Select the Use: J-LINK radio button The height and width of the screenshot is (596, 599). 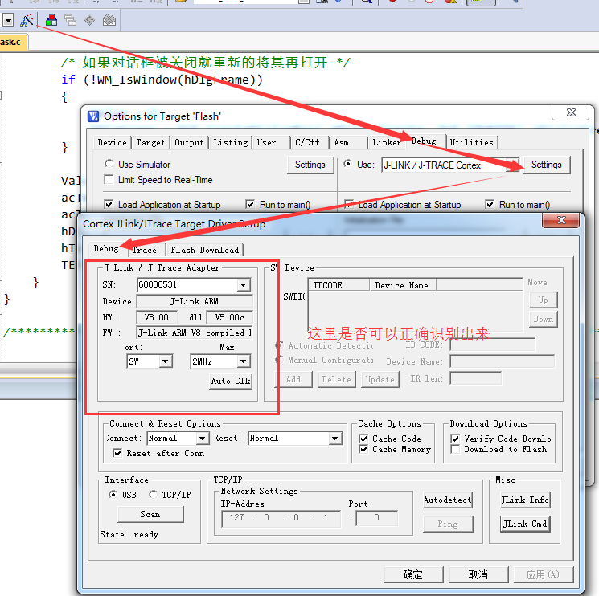(347, 164)
